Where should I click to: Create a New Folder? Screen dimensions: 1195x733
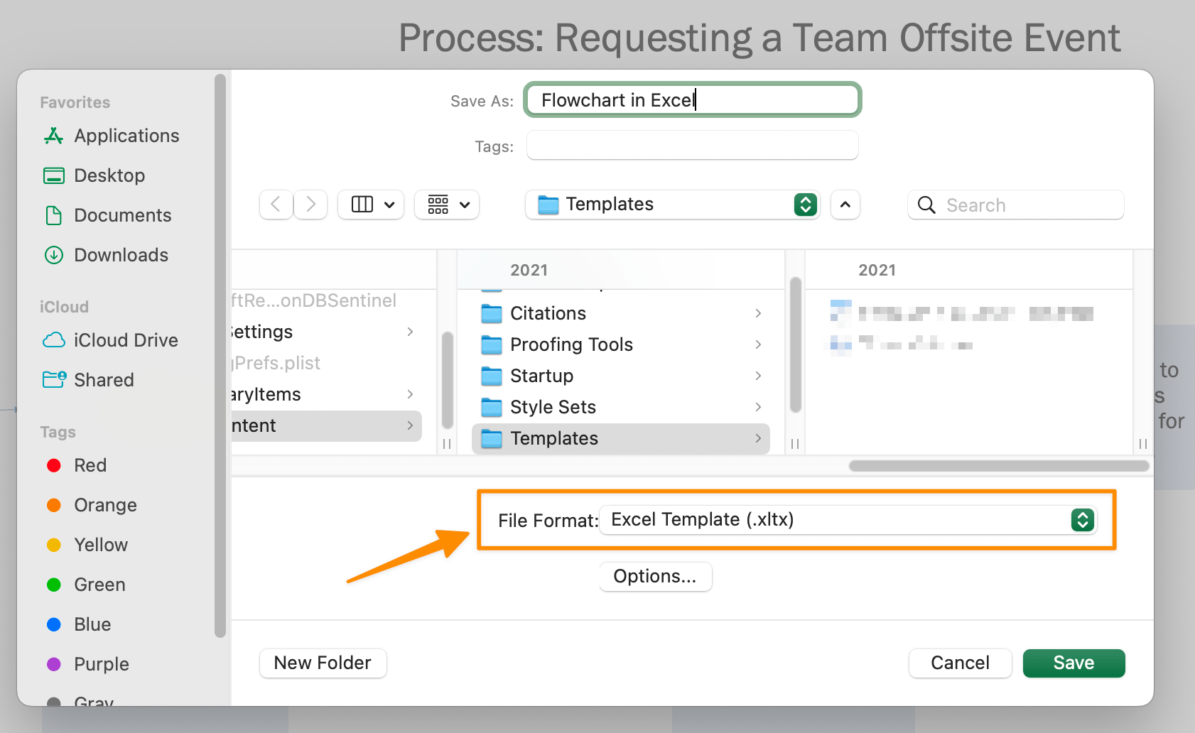(x=323, y=663)
